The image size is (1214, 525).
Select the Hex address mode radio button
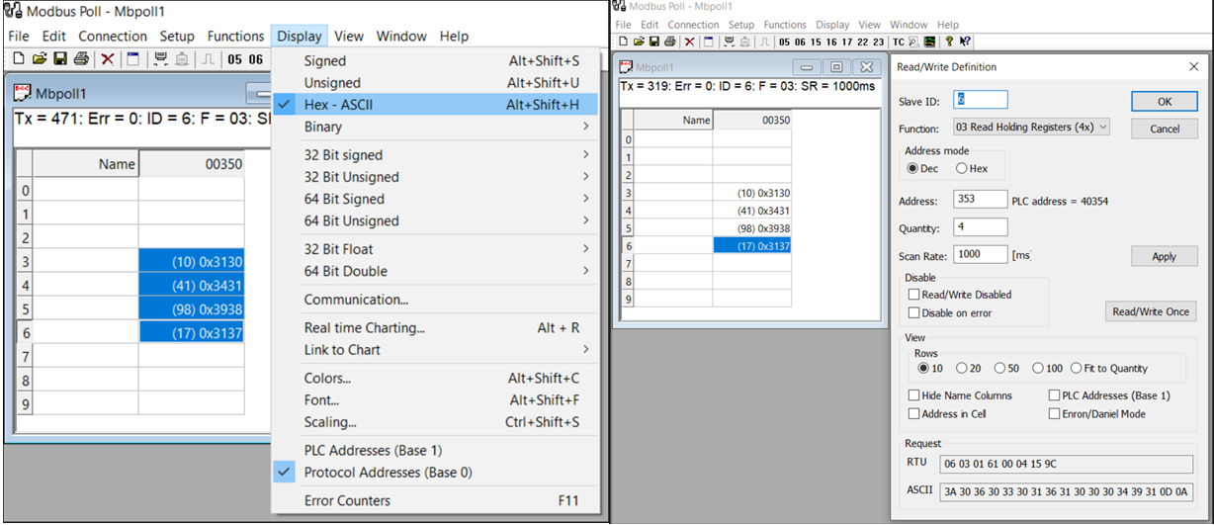point(961,168)
